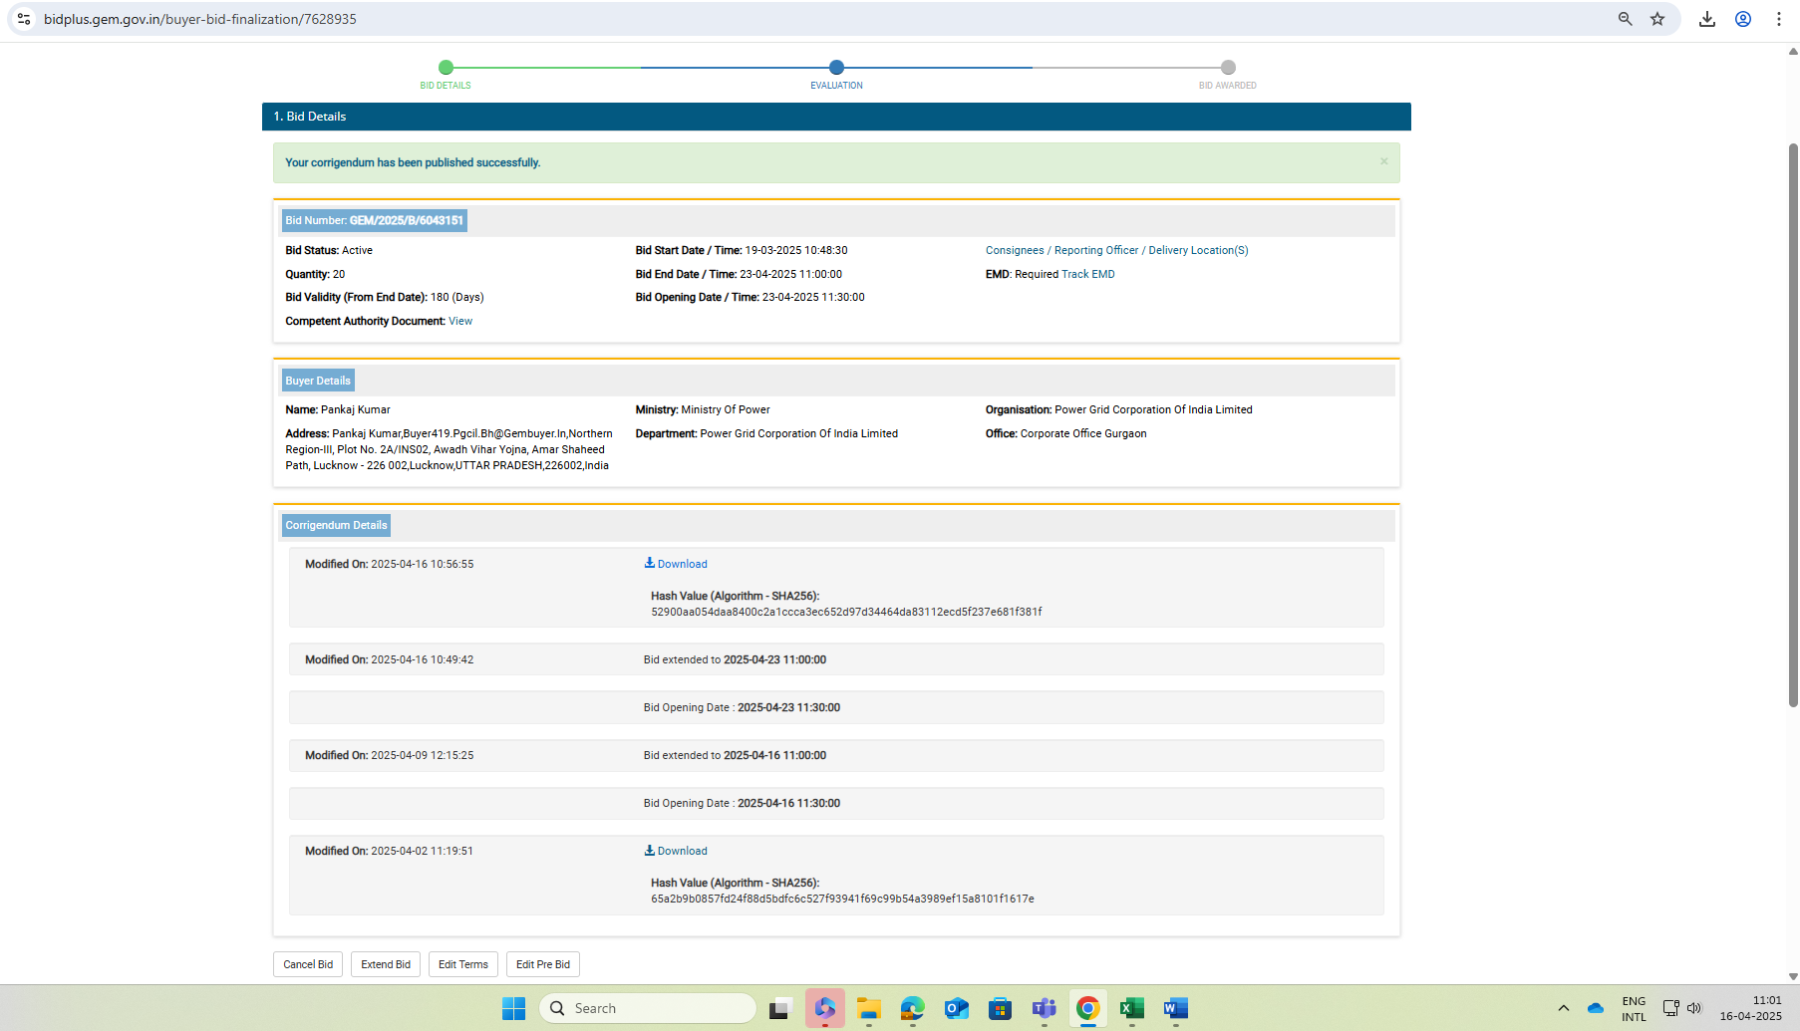Viewport: 1800px width, 1031px height.
Task: Click the Edit Pre Bid button
Action: point(543,964)
